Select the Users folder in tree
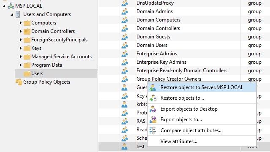The image size is (270, 152). (x=37, y=73)
